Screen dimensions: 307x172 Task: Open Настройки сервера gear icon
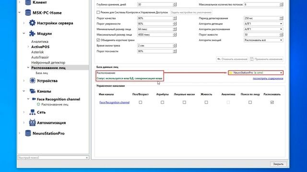(x=32, y=23)
